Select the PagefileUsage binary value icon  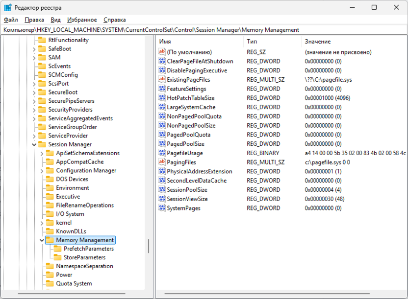click(x=162, y=153)
